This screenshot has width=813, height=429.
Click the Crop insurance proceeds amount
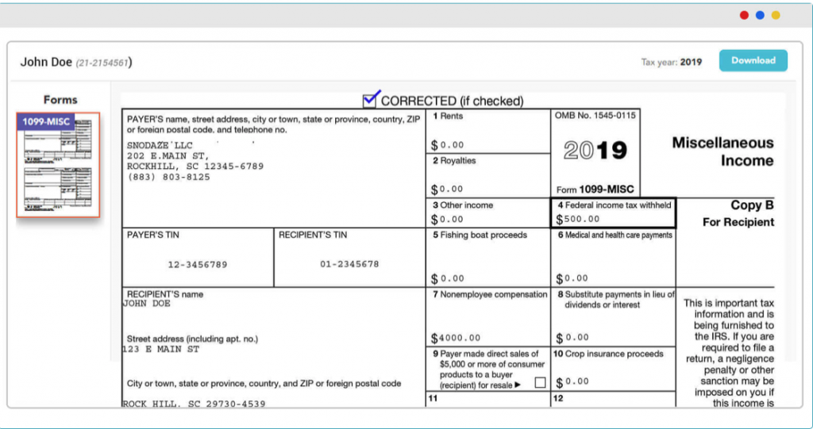[572, 382]
